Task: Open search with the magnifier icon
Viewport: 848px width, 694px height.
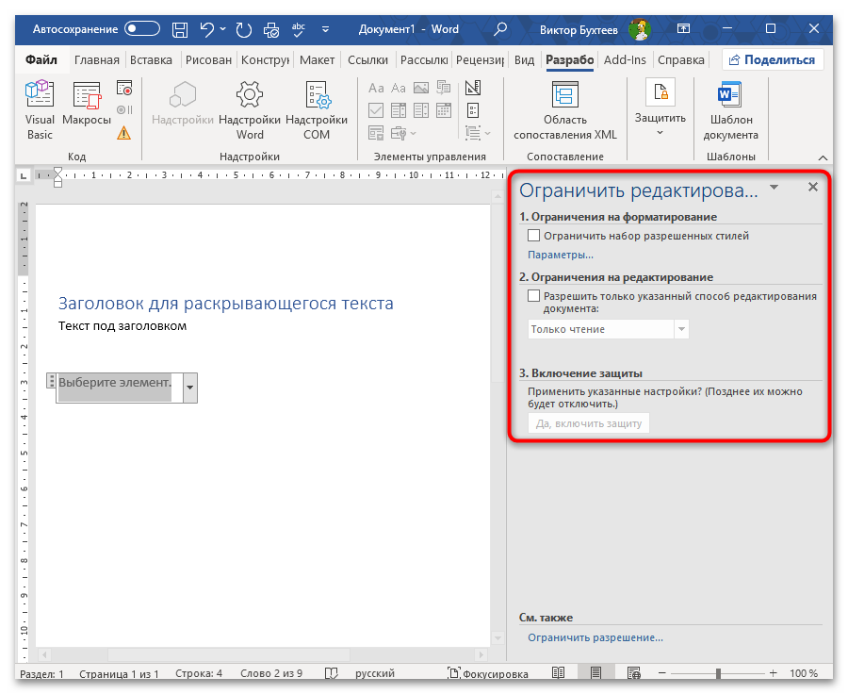Action: pyautogui.click(x=500, y=28)
